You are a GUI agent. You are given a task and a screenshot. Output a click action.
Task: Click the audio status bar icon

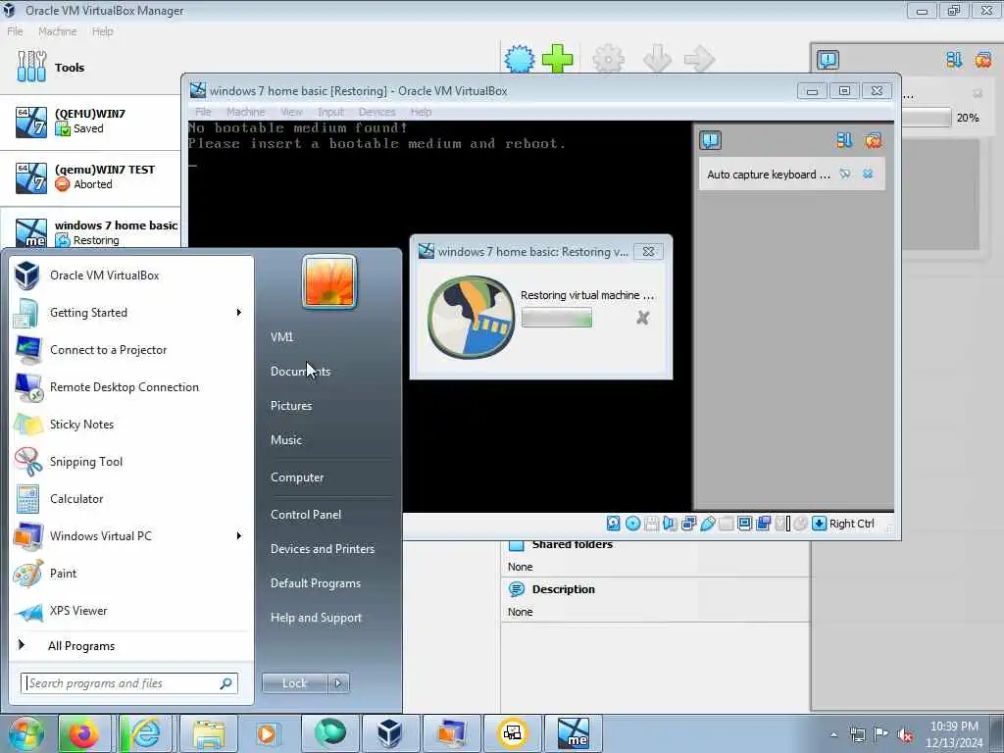(x=670, y=524)
